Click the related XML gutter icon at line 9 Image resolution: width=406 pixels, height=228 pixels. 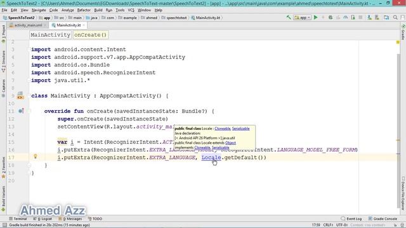tap(20, 96)
